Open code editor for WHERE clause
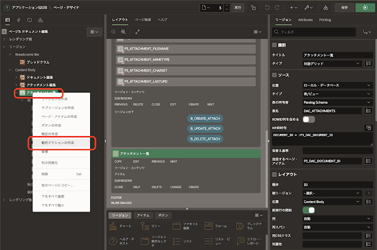377x250 pixels. point(368,128)
